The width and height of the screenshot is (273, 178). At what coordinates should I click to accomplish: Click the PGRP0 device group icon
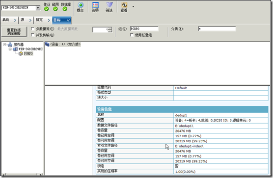pos(21,53)
